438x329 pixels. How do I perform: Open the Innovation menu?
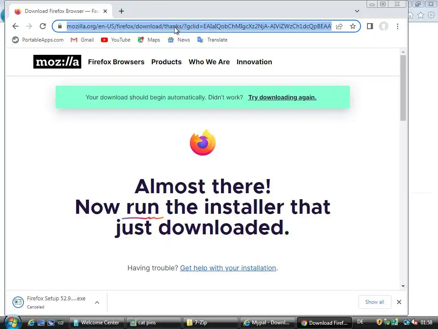254,62
